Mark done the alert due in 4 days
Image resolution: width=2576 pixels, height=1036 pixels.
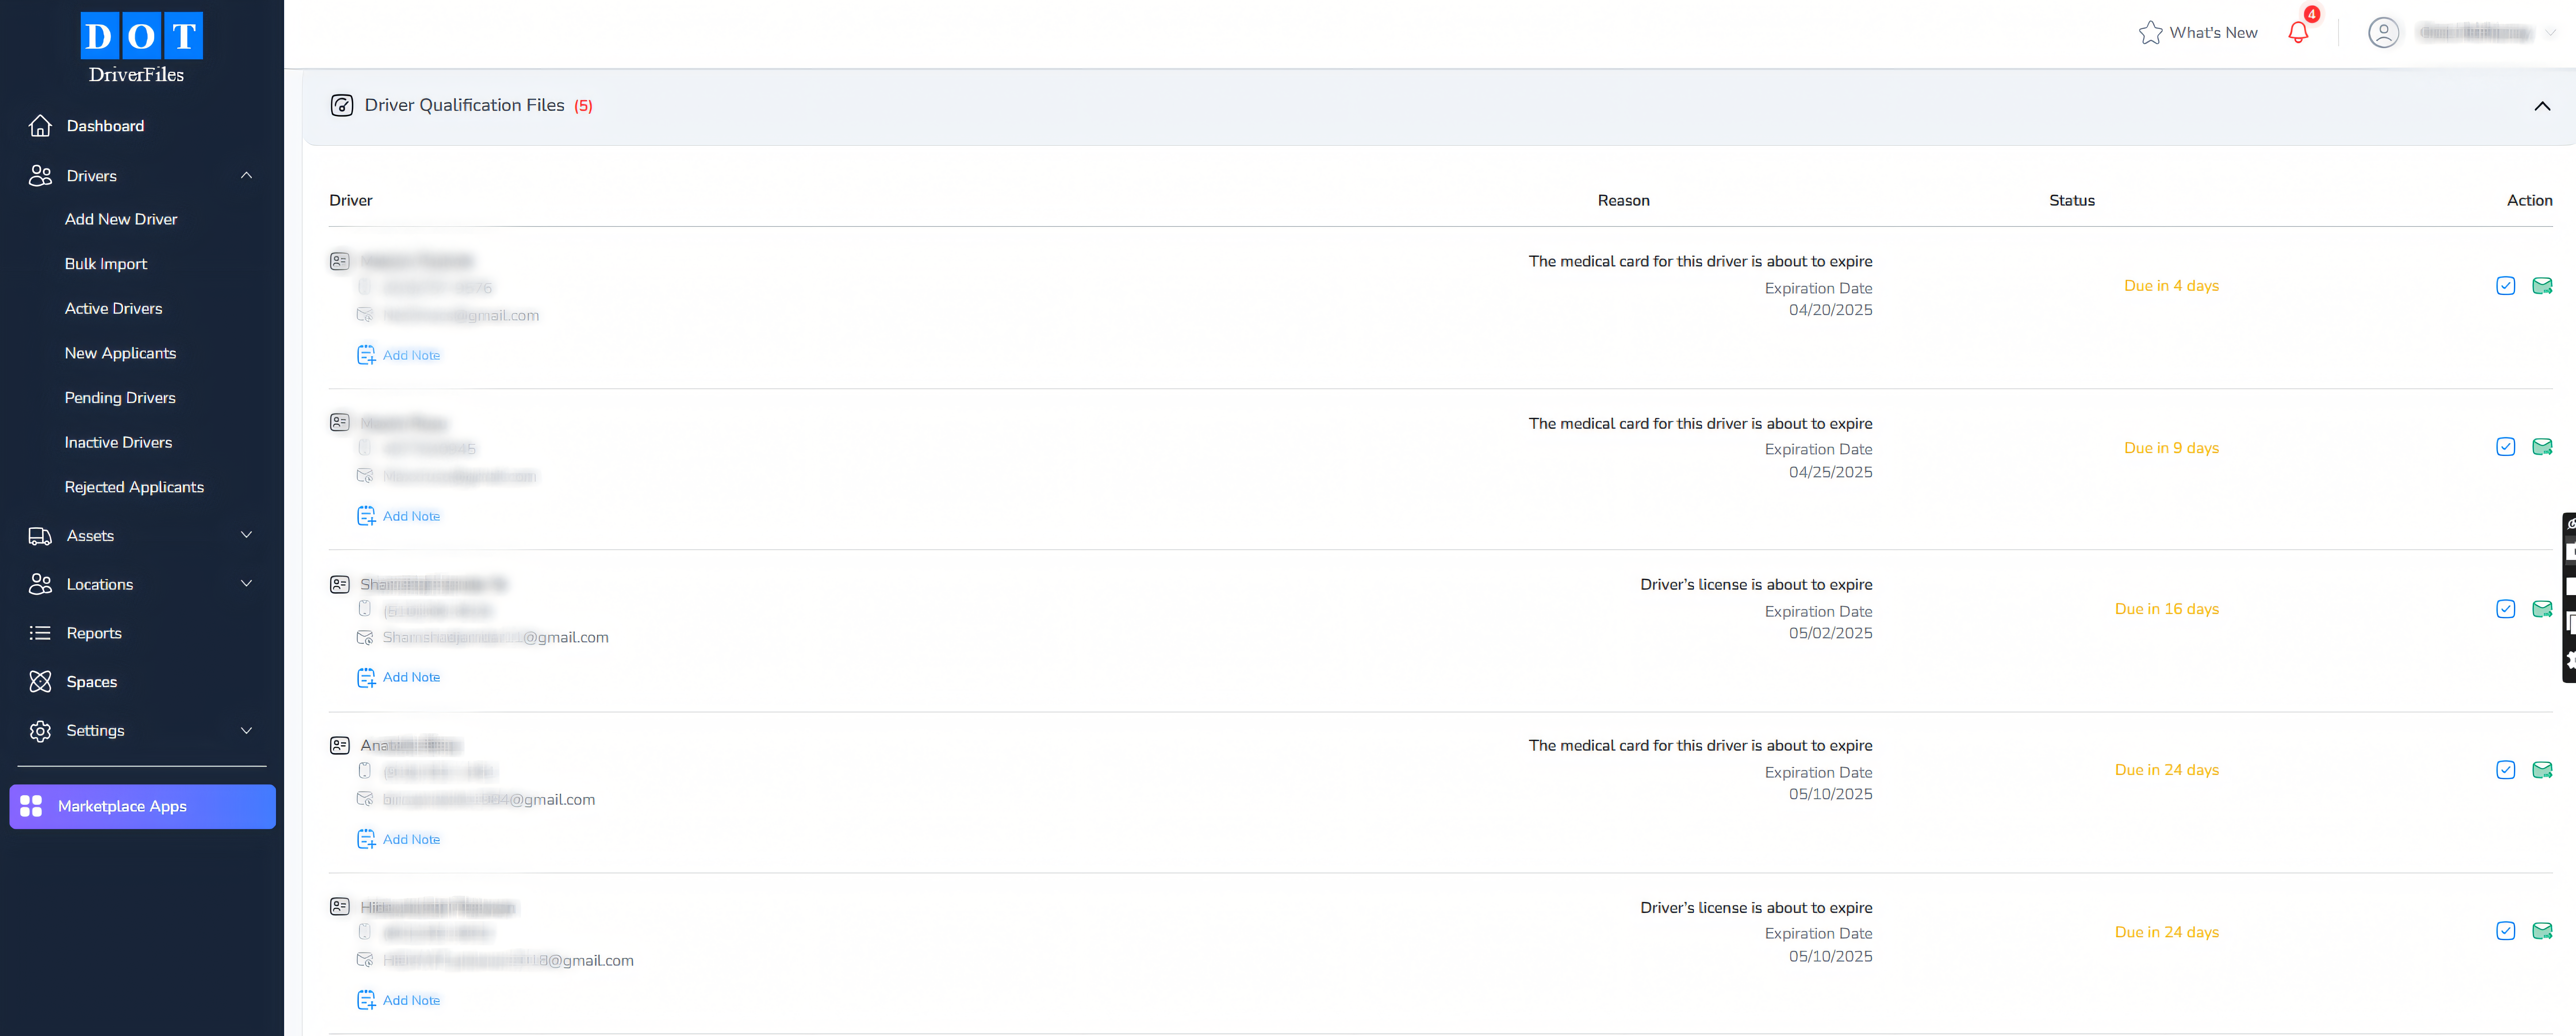2505,286
